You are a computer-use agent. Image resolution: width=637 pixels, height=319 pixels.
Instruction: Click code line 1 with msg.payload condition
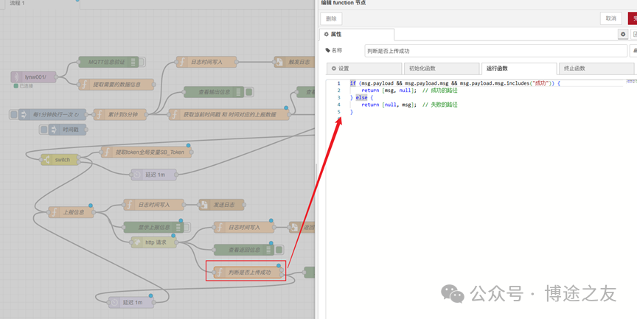(455, 83)
